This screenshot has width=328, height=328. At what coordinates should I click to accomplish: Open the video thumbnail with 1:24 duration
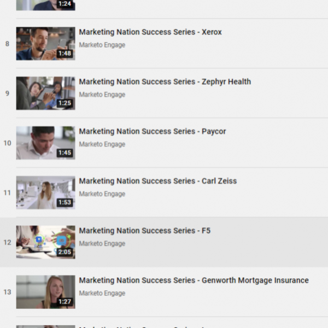coord(45,5)
